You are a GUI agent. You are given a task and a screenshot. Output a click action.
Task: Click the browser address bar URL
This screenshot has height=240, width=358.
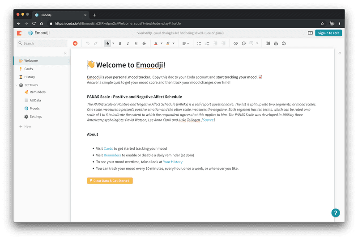(118, 23)
